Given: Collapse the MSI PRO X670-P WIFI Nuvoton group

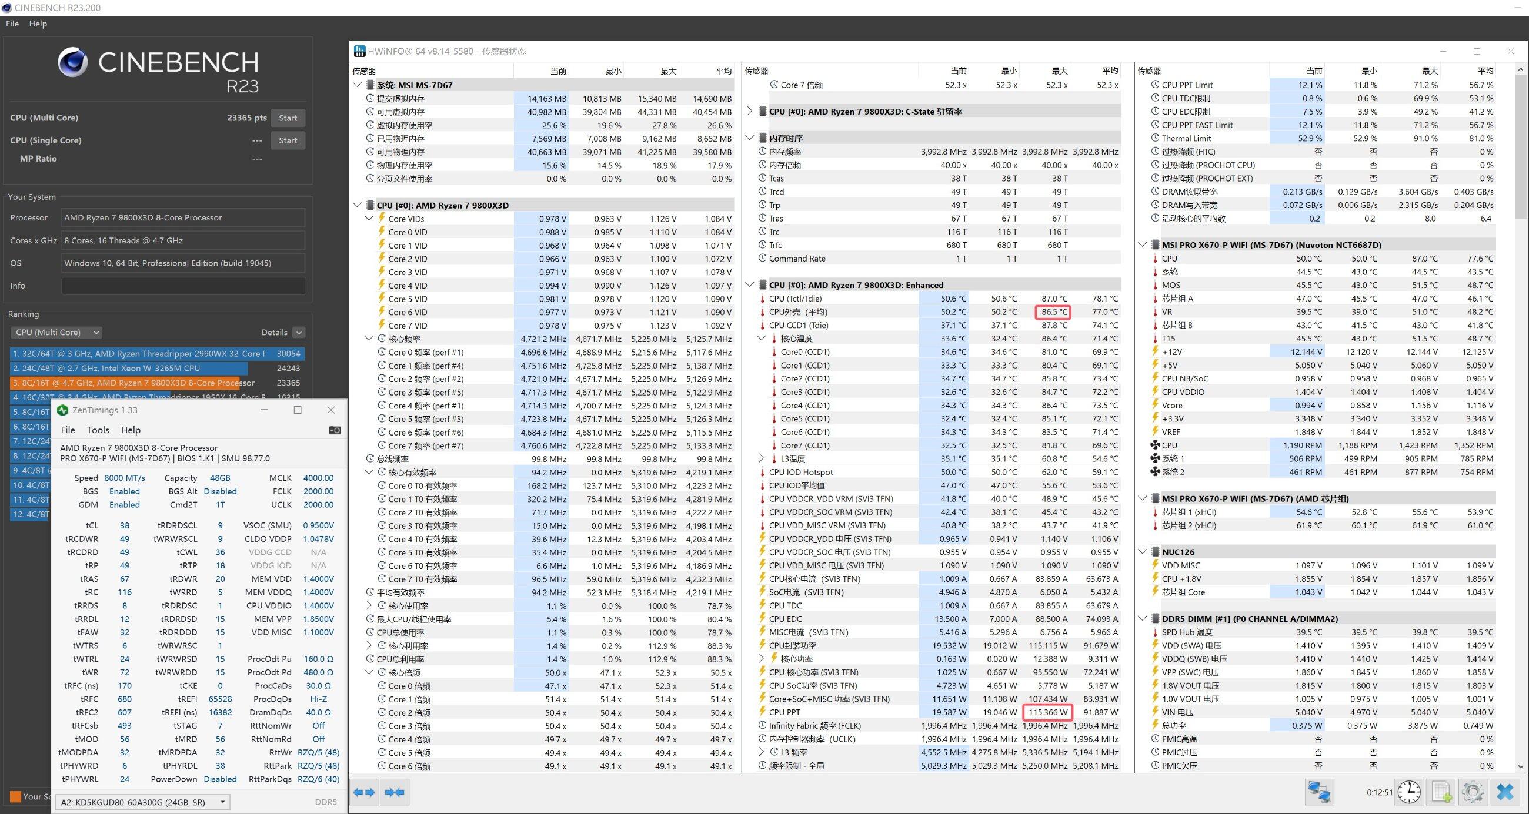Looking at the screenshot, I should pos(1143,245).
